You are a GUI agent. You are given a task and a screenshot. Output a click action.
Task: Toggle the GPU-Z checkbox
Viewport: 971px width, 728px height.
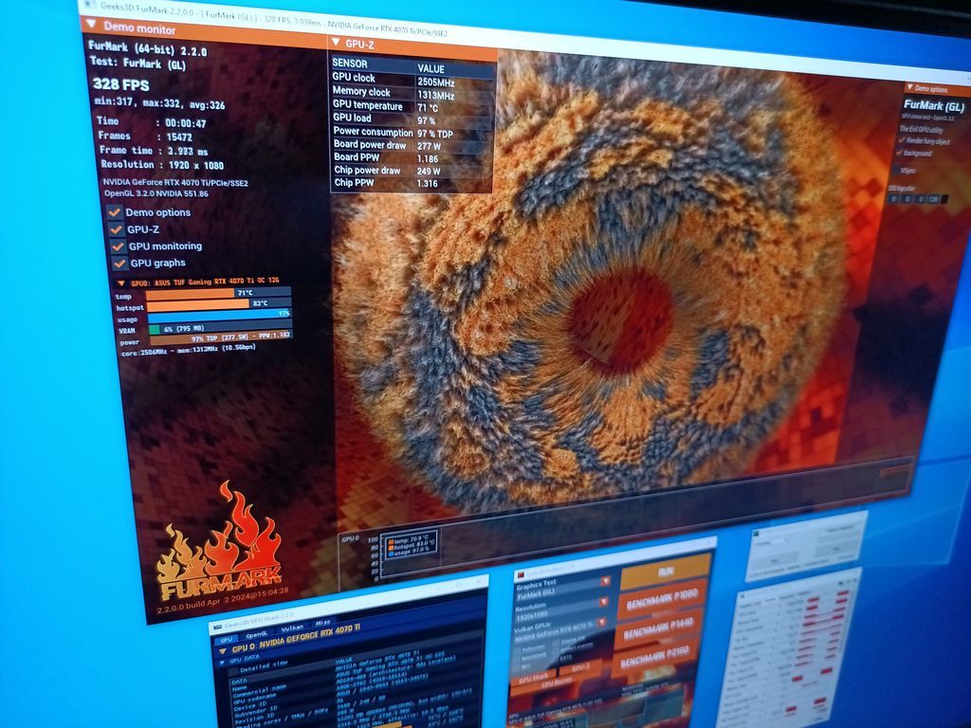pyautogui.click(x=117, y=229)
